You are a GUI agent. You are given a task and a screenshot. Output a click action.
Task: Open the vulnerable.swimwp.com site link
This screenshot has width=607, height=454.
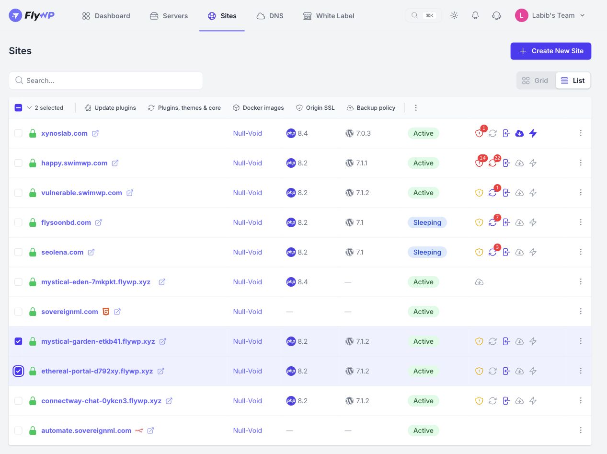click(81, 193)
